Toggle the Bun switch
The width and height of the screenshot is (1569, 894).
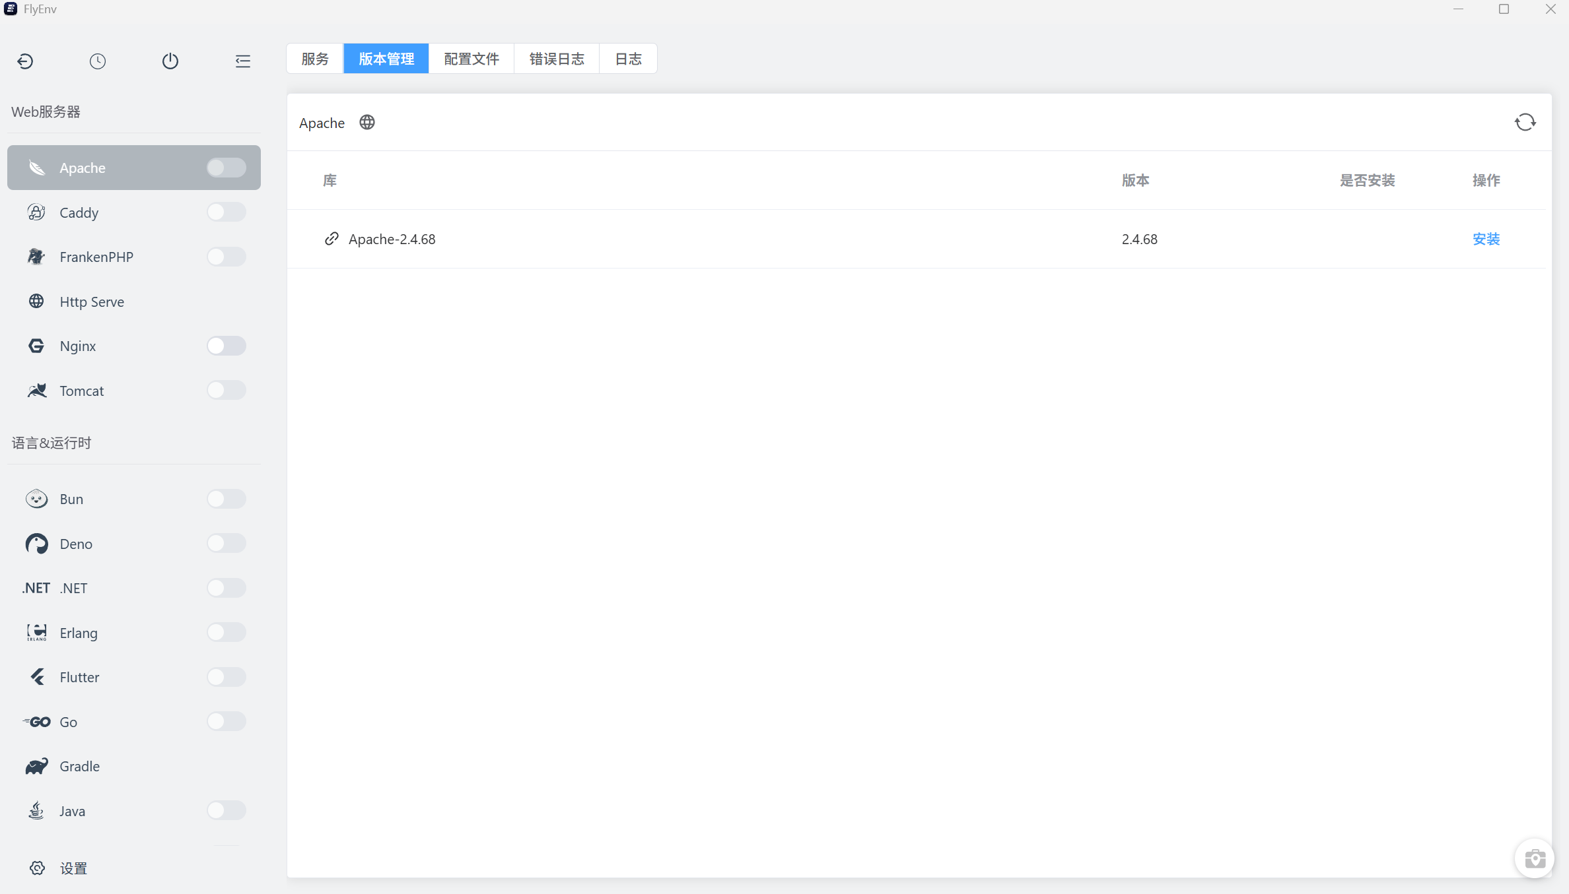point(227,499)
